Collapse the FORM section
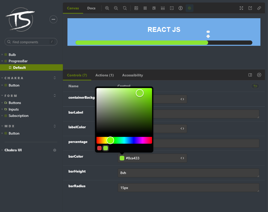The height and width of the screenshot is (212, 268). (x=11, y=96)
